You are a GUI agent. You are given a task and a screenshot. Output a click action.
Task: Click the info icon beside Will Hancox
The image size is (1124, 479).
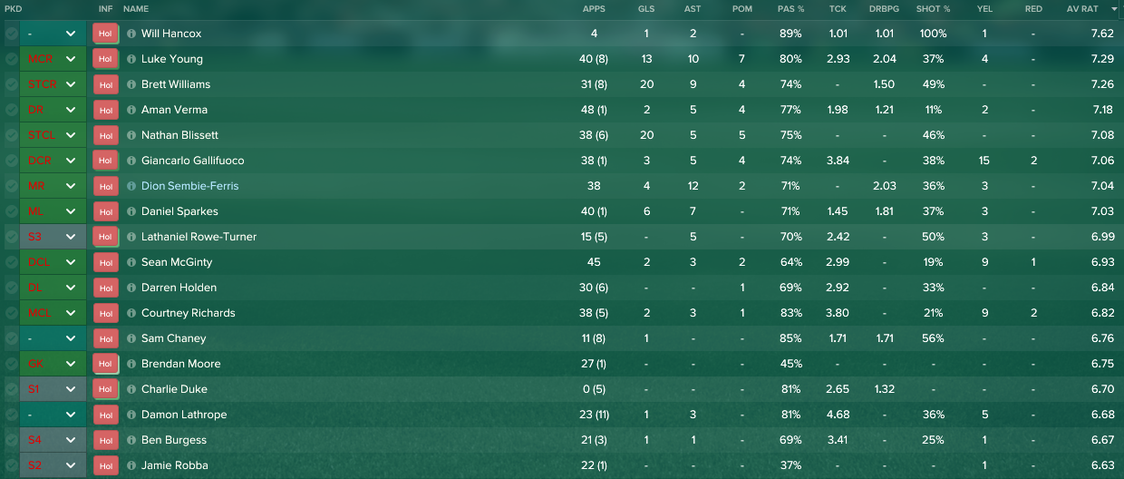point(131,34)
